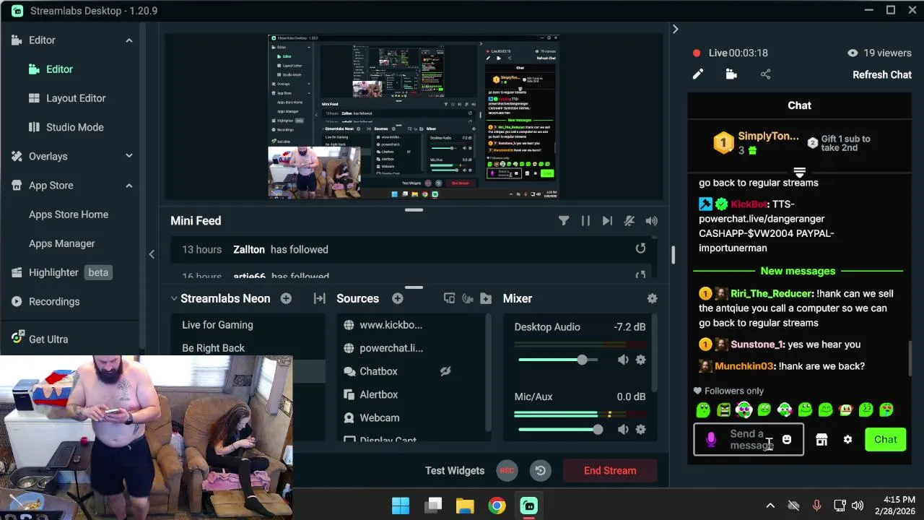This screenshot has width=924, height=520.
Task: Open Mic/Aux settings gear
Action: coord(640,430)
